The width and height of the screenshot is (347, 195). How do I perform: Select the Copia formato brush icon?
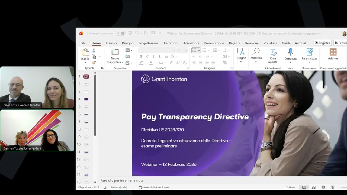click(x=94, y=63)
